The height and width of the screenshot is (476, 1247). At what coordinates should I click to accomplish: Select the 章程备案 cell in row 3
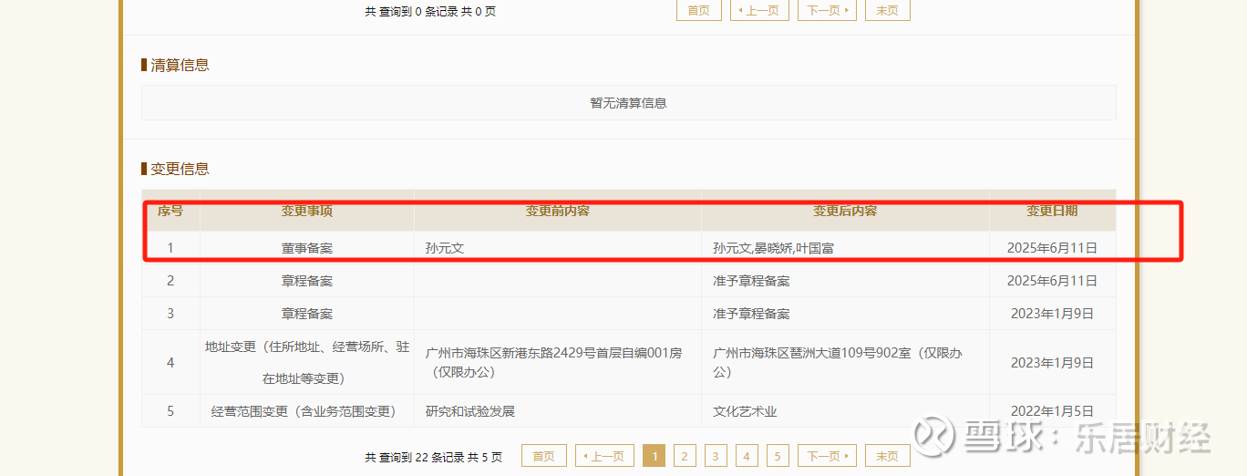307,314
